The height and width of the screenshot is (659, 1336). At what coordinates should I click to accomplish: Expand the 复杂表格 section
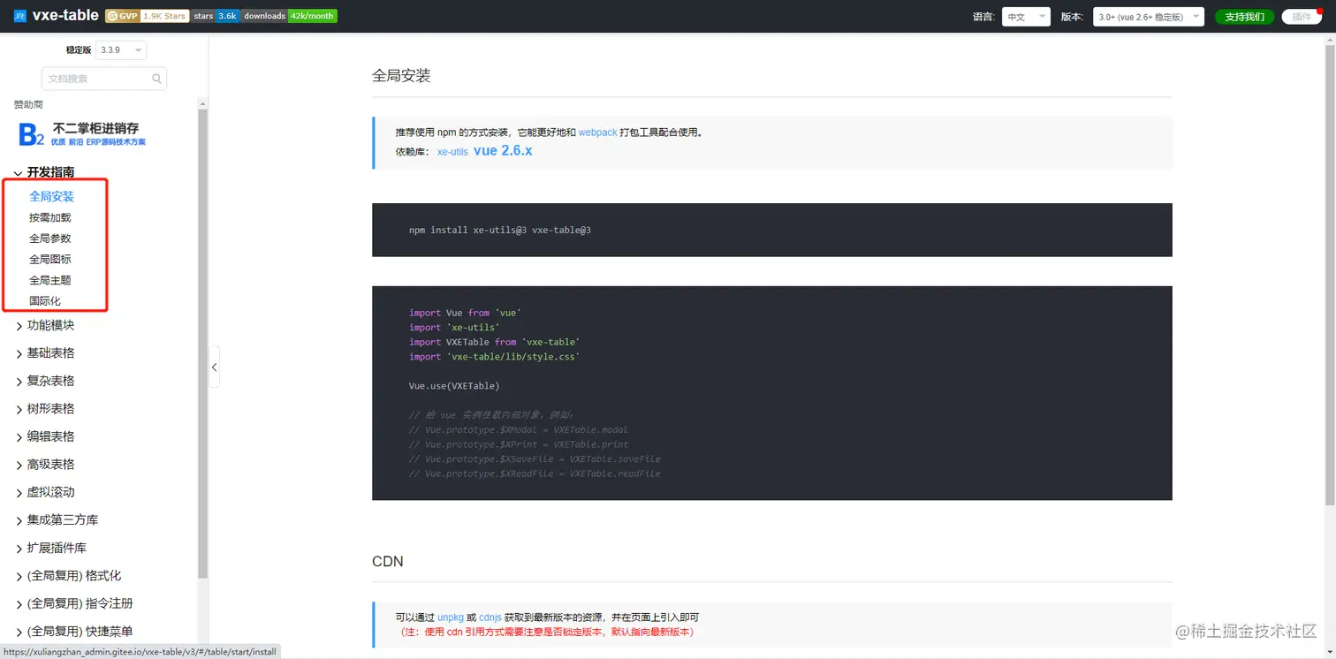tap(45, 381)
